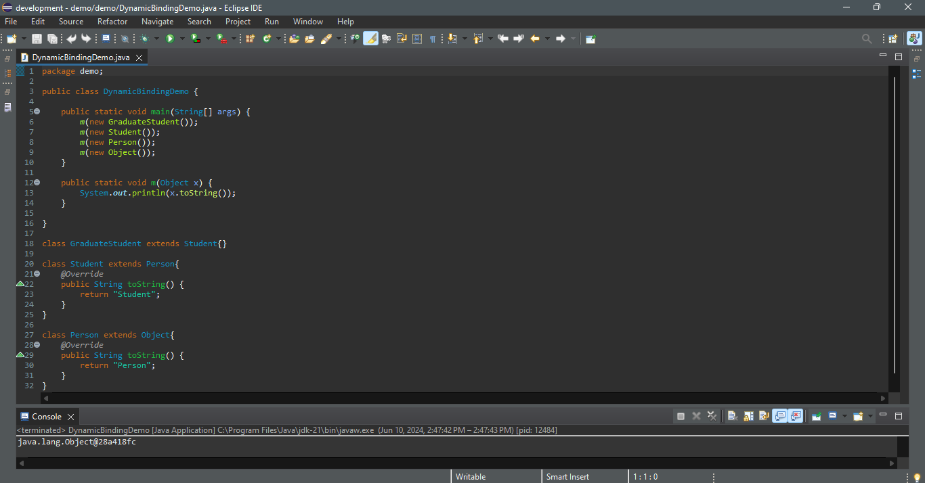
Task: Click the Clear Console icon
Action: (x=733, y=416)
